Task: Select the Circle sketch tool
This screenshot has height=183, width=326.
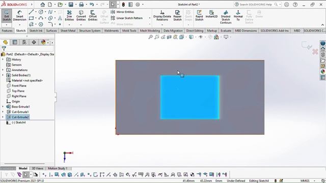Action: coord(41,12)
